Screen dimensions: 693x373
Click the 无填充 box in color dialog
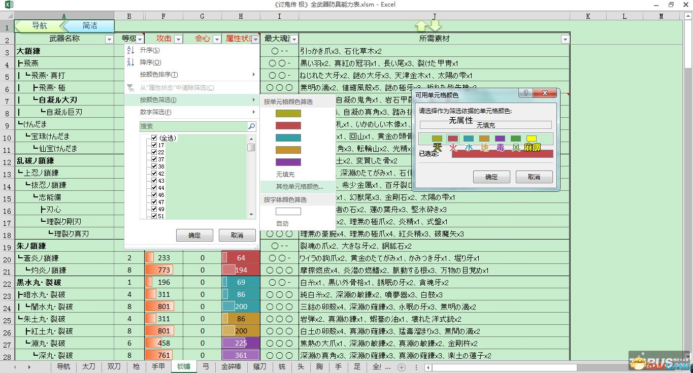click(x=485, y=125)
